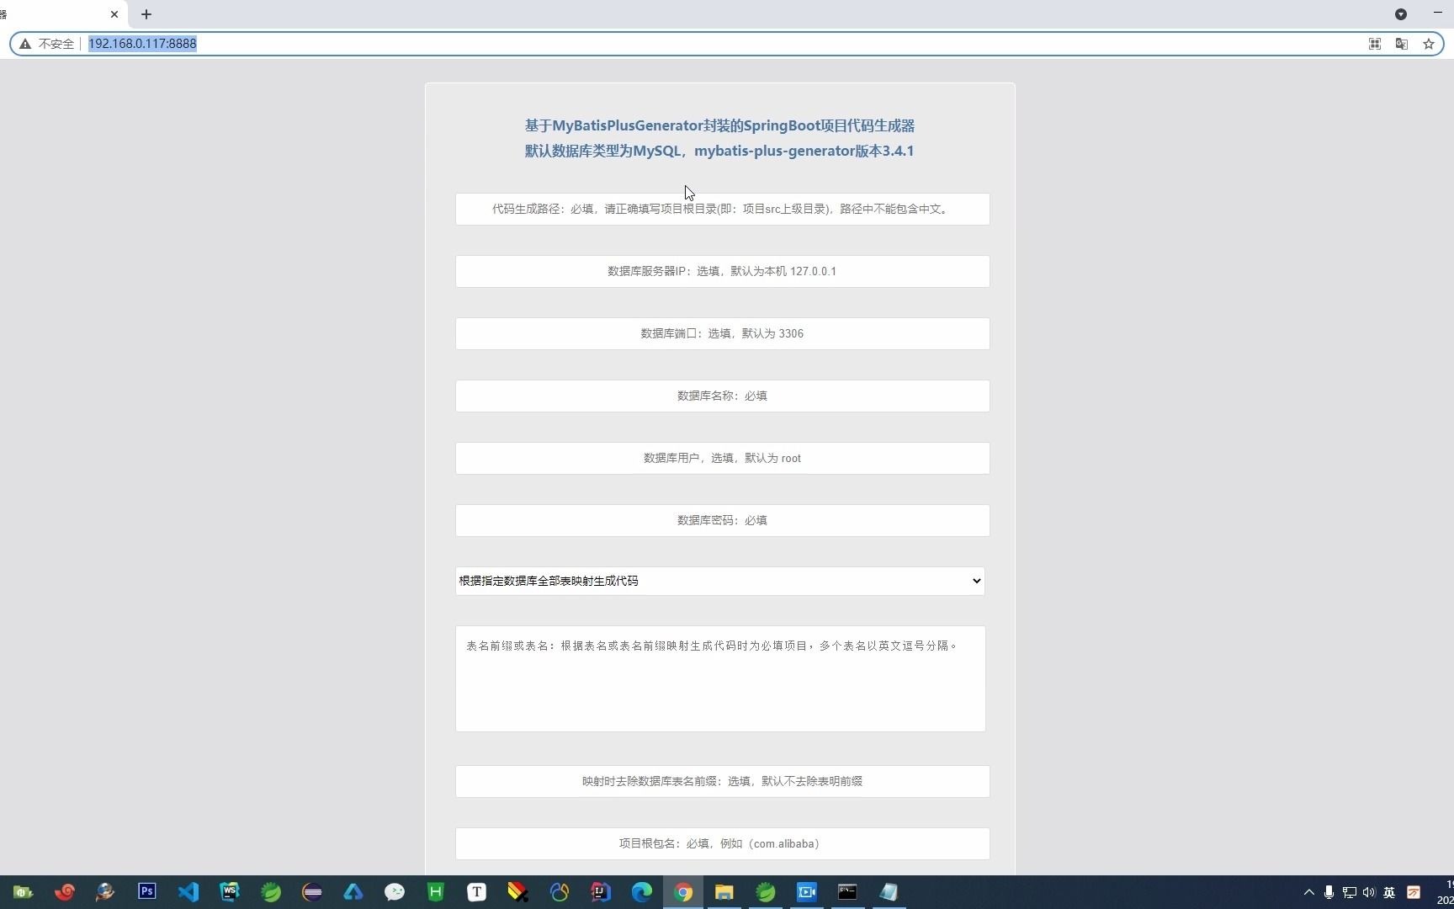Open the blue swirl app in the taskbar
1454x909 pixels.
pyautogui.click(x=560, y=891)
